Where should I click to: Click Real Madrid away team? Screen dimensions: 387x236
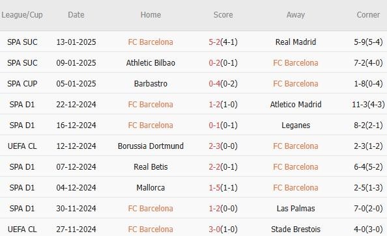pyautogui.click(x=296, y=42)
